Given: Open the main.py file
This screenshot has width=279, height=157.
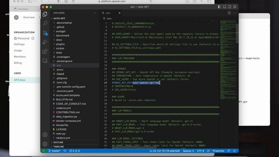Looking at the screenshot, I should tap(61, 134).
